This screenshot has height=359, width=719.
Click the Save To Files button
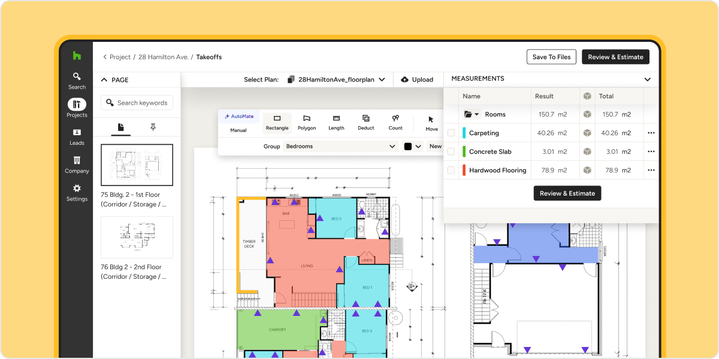(x=551, y=57)
